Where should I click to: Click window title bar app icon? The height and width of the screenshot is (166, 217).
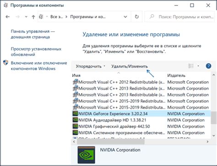[6, 6]
